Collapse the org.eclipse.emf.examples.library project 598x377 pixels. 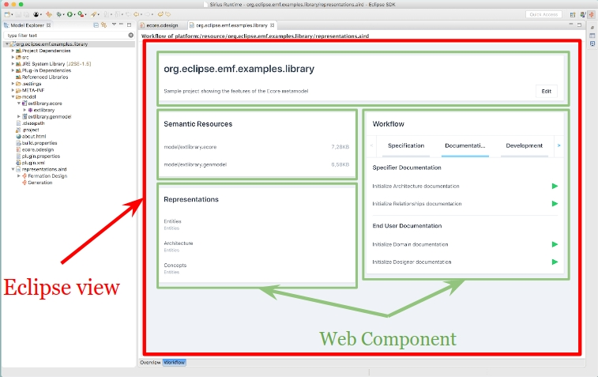coord(6,44)
